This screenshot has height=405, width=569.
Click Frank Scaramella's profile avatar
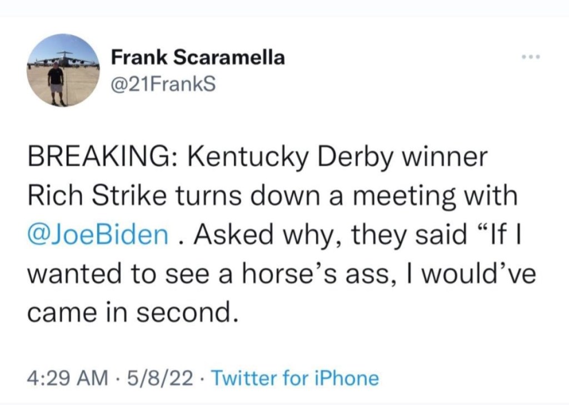pos(63,70)
